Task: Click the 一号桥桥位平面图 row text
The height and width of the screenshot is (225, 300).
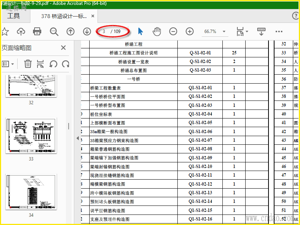Action: (108, 97)
